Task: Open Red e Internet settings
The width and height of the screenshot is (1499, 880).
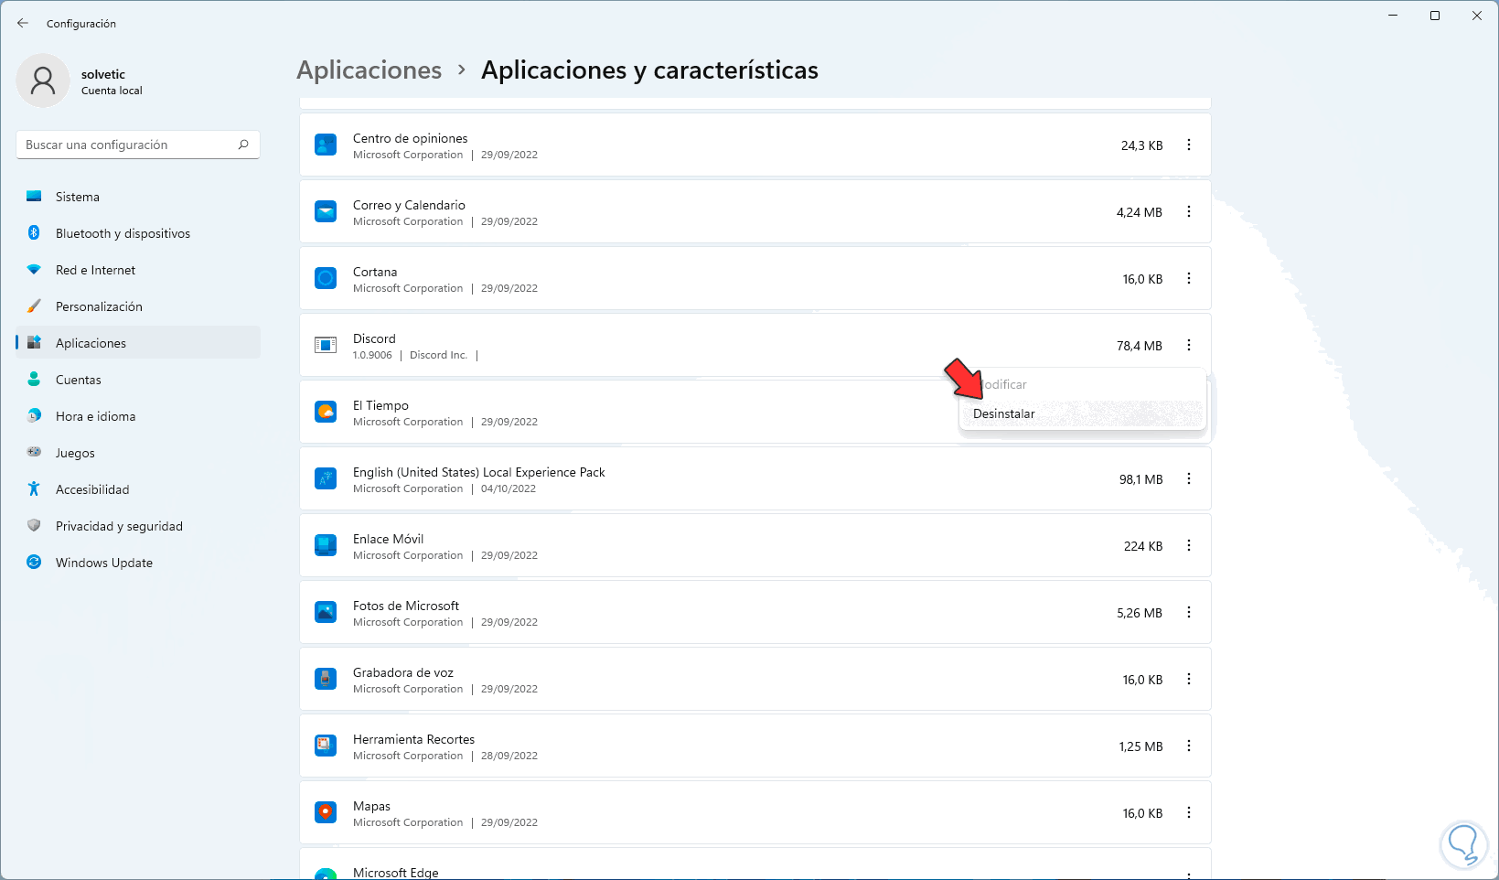Action: 138,270
